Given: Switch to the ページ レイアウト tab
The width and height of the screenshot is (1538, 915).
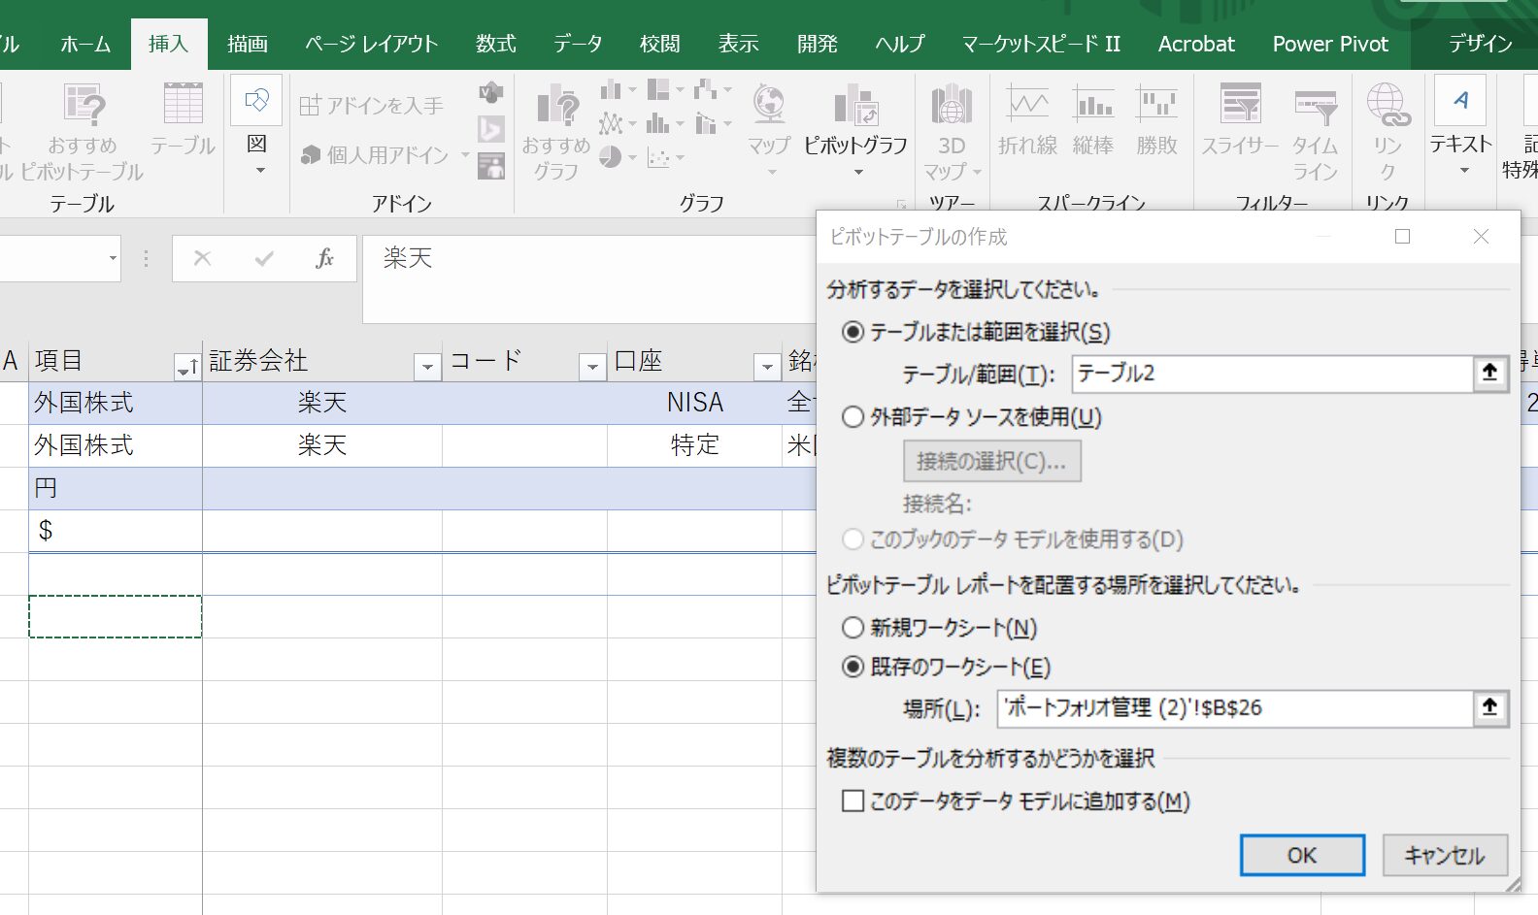Looking at the screenshot, I should click(x=371, y=44).
